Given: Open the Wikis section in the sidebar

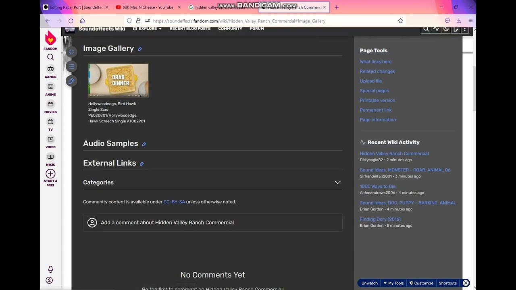Looking at the screenshot, I should coord(50,159).
